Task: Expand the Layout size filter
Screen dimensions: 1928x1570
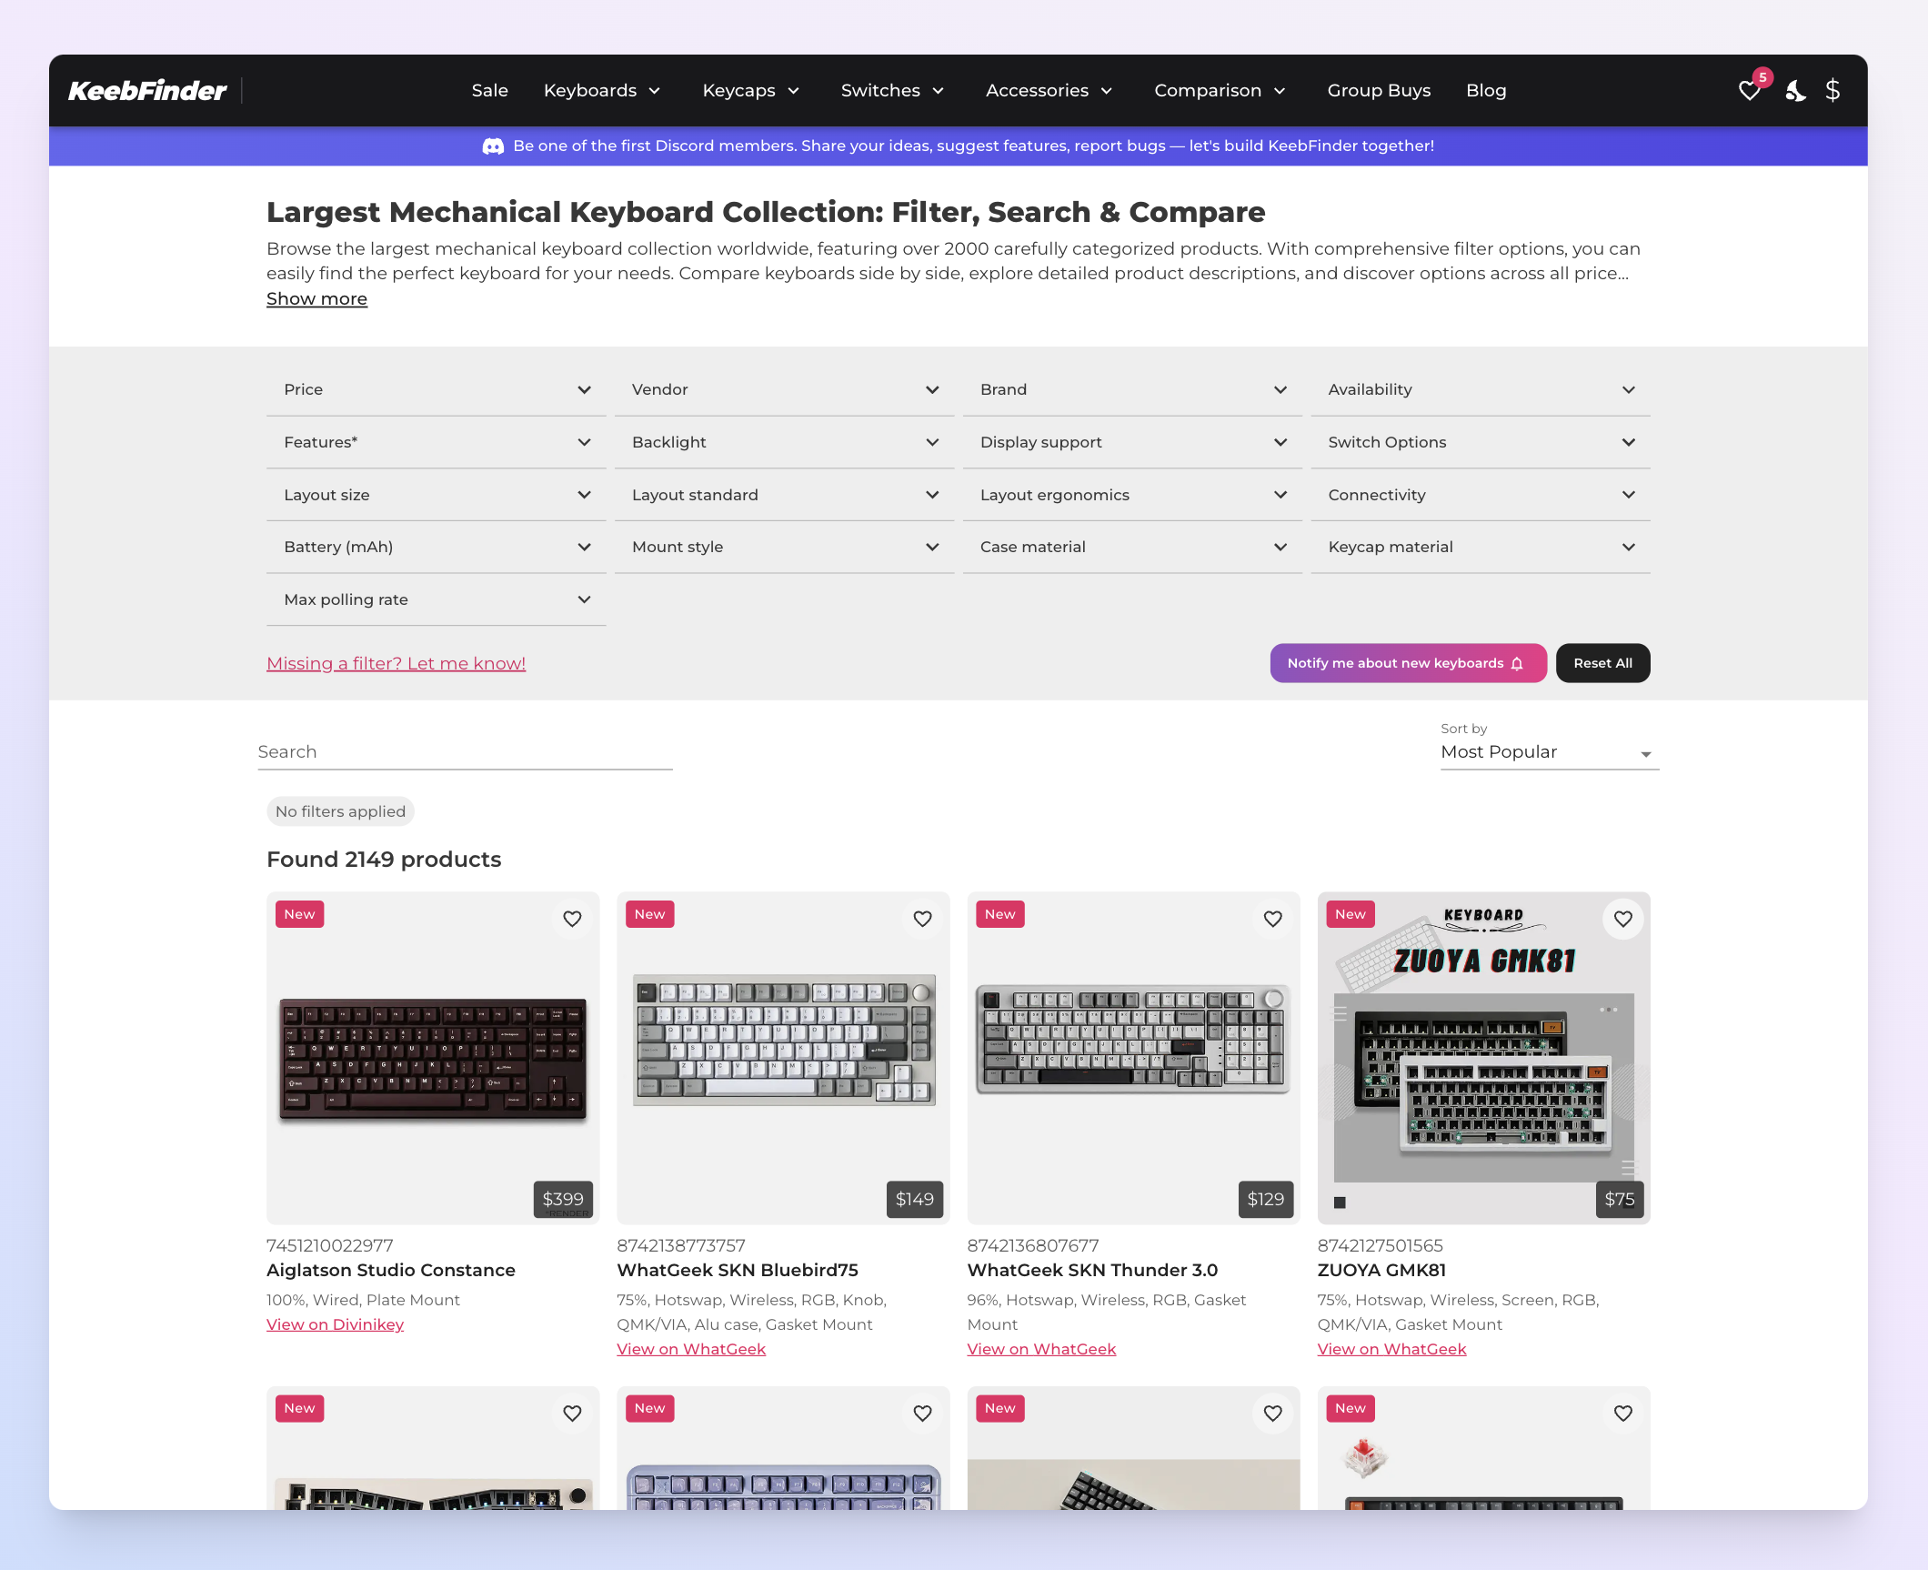Action: tap(437, 495)
